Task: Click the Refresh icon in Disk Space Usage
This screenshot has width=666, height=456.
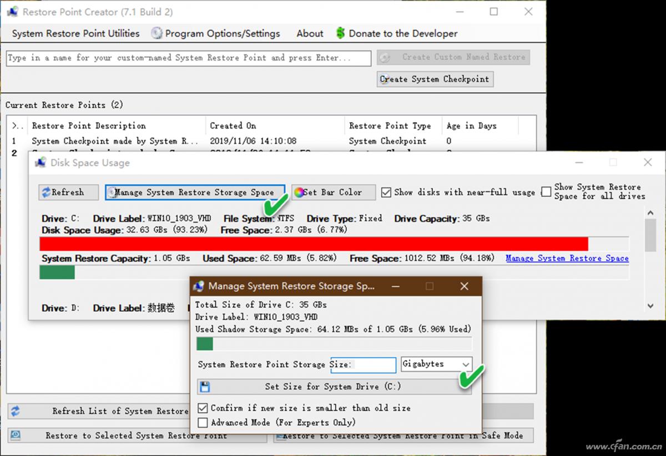Action: 46,192
